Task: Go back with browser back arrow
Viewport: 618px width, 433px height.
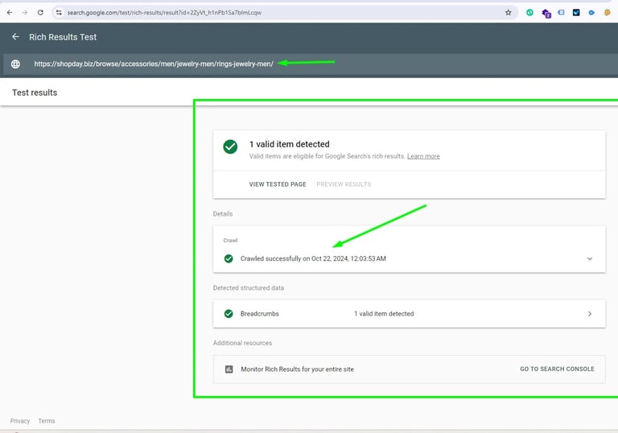Action: [10, 13]
